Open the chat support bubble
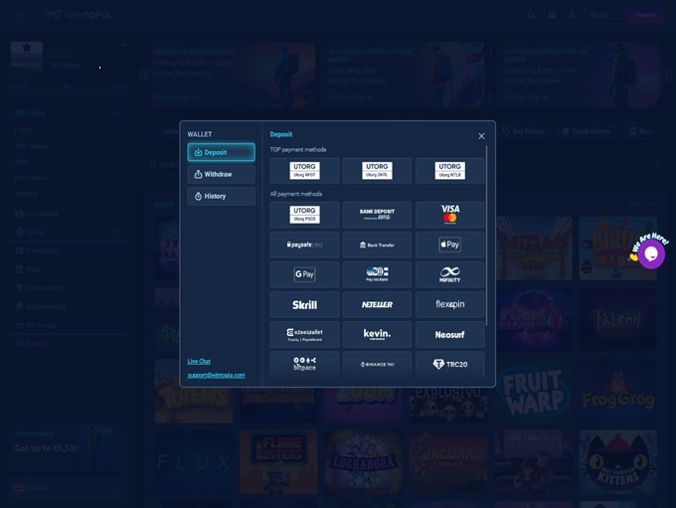The image size is (676, 508). pos(651,254)
